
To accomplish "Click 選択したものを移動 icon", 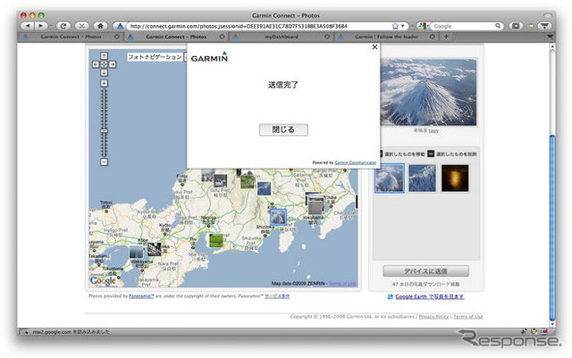I will [381, 154].
